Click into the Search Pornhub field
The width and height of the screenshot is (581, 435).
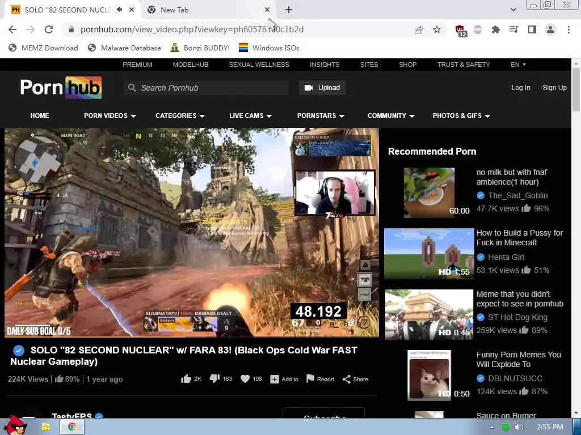pyautogui.click(x=206, y=88)
